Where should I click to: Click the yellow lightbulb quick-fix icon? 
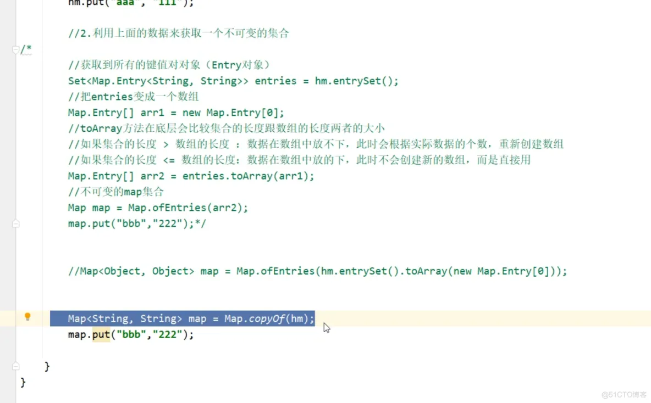(x=27, y=317)
